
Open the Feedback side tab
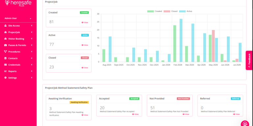[249, 60]
